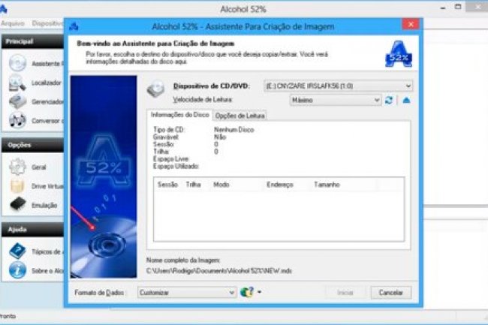The height and width of the screenshot is (325, 488).
Task: Select the Informações do Disco tab
Action: (180, 116)
